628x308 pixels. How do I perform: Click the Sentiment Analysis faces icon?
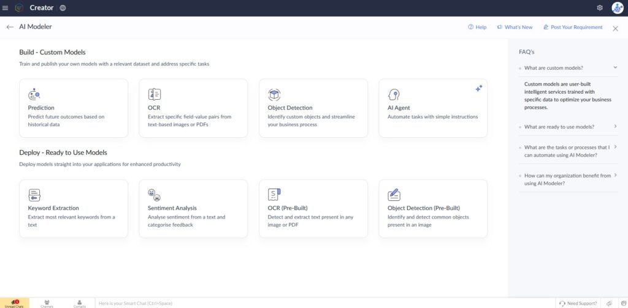pos(154,195)
